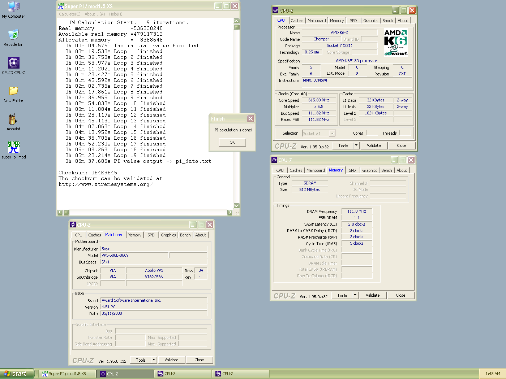
Task: Open the Recycle Bin icon
Action: click(x=13, y=38)
